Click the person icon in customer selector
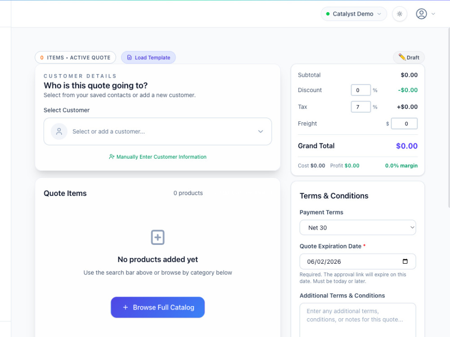 click(59, 132)
